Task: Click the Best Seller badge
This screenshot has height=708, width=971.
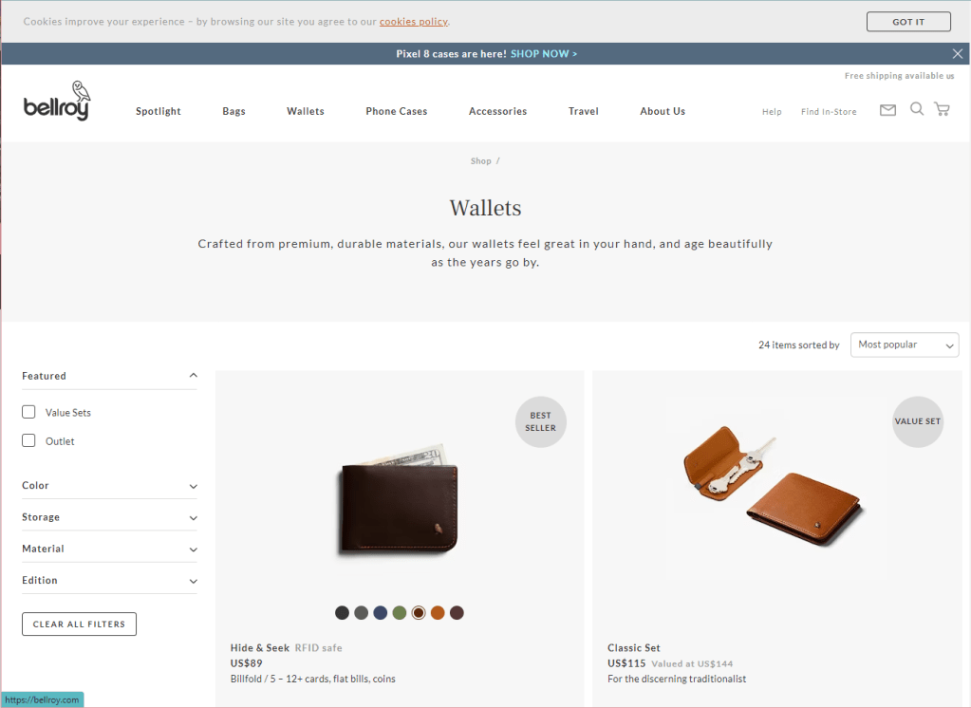Action: tap(541, 421)
